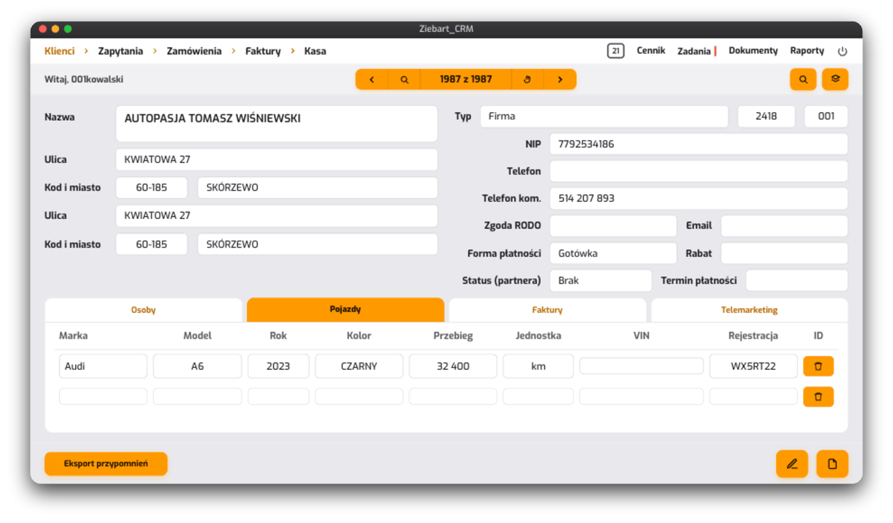Click the NIP input field

click(698, 144)
